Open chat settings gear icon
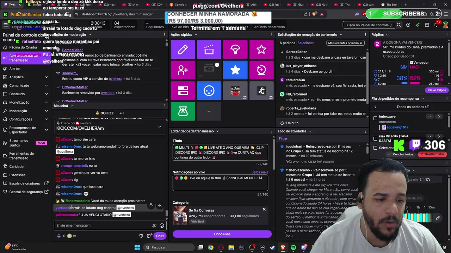 click(x=149, y=236)
